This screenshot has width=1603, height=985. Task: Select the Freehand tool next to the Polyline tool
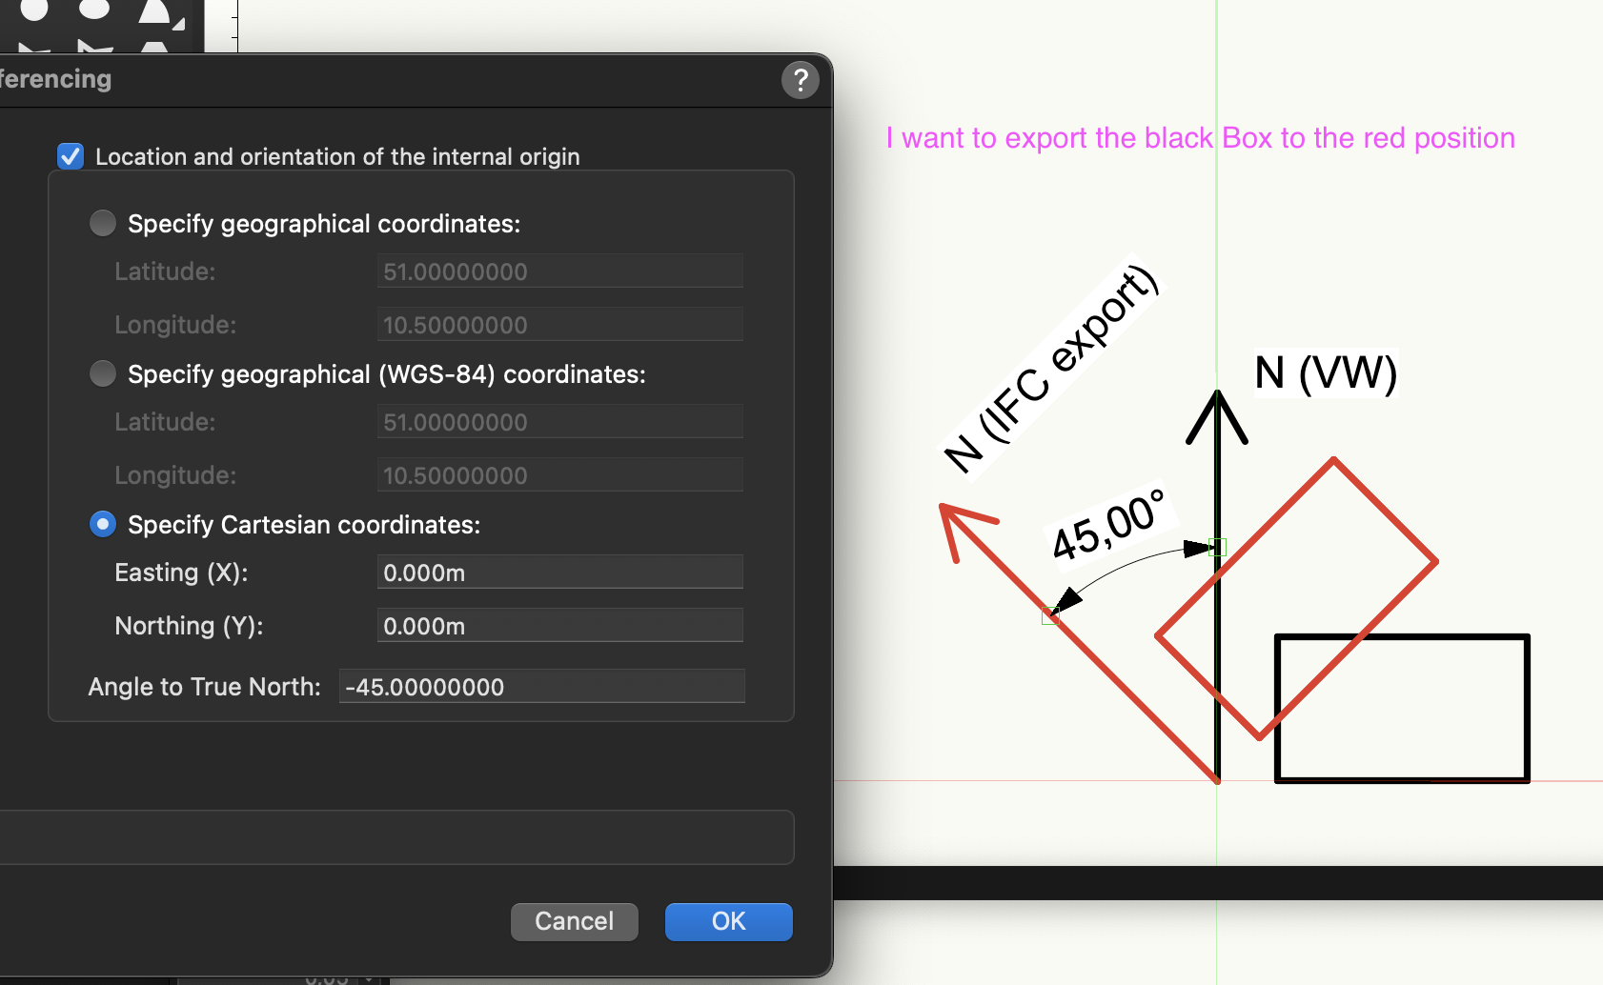click(x=95, y=46)
